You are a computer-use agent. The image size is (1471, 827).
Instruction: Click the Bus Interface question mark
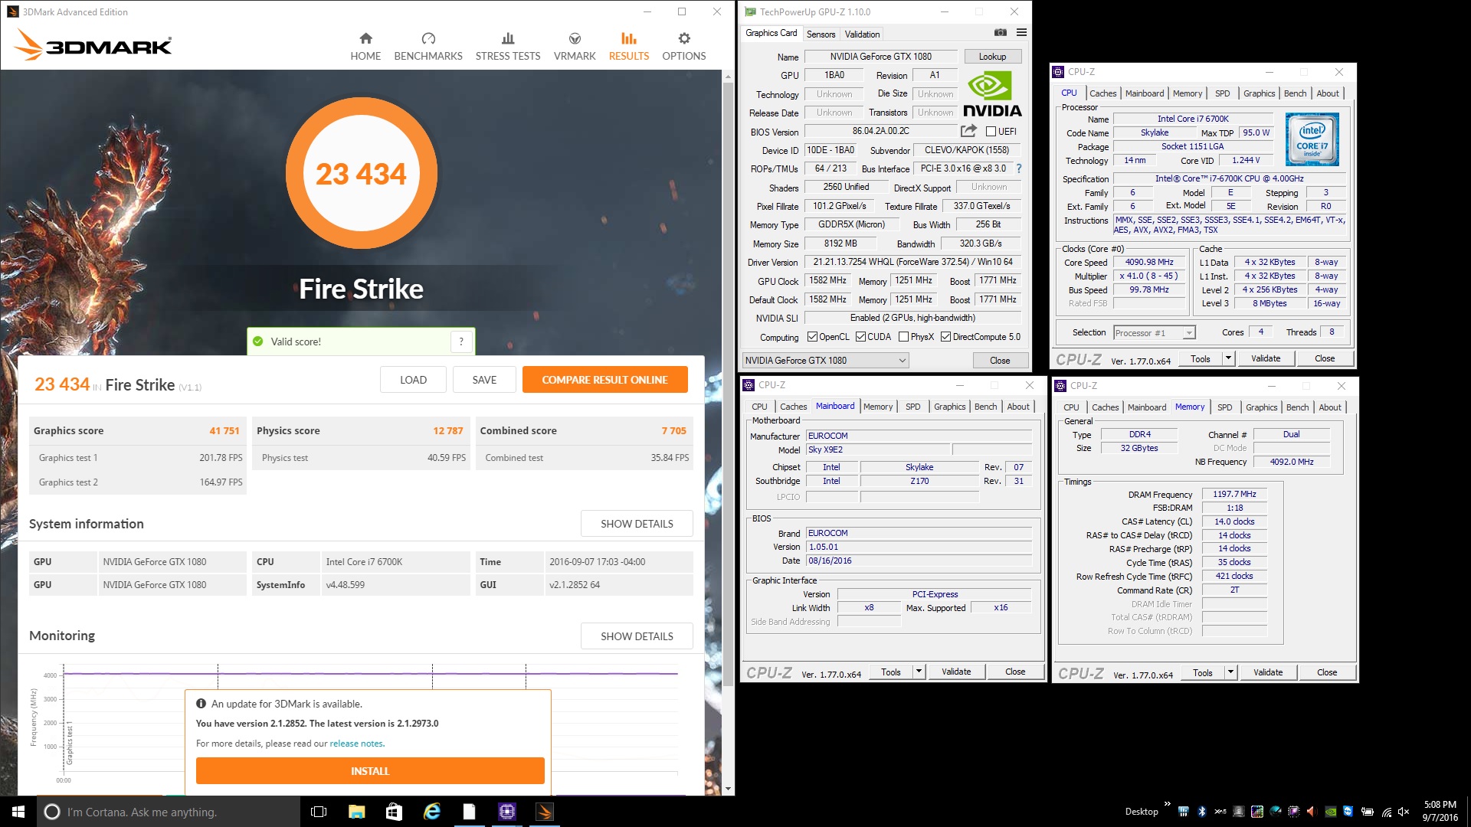(x=1018, y=168)
